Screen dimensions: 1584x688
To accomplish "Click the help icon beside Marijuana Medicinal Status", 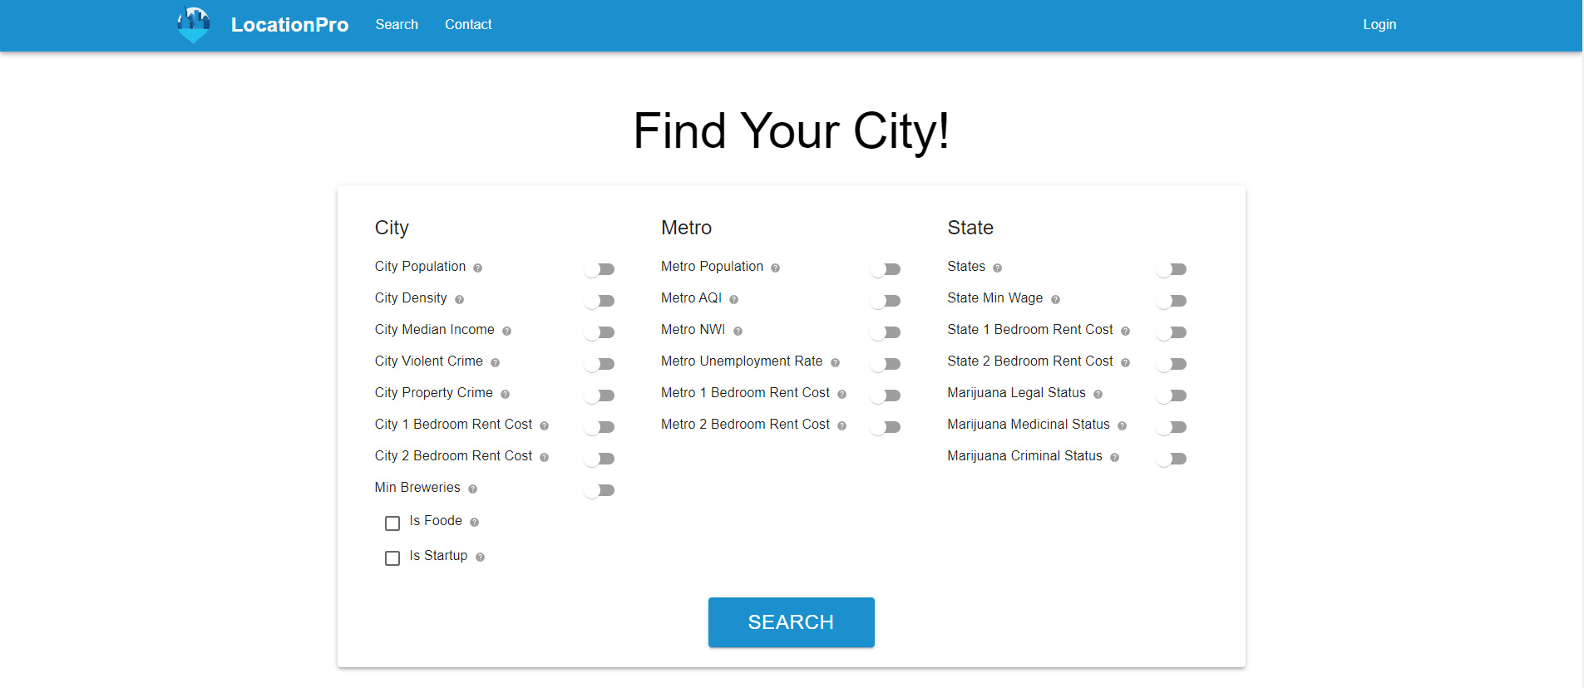I will click(1122, 425).
